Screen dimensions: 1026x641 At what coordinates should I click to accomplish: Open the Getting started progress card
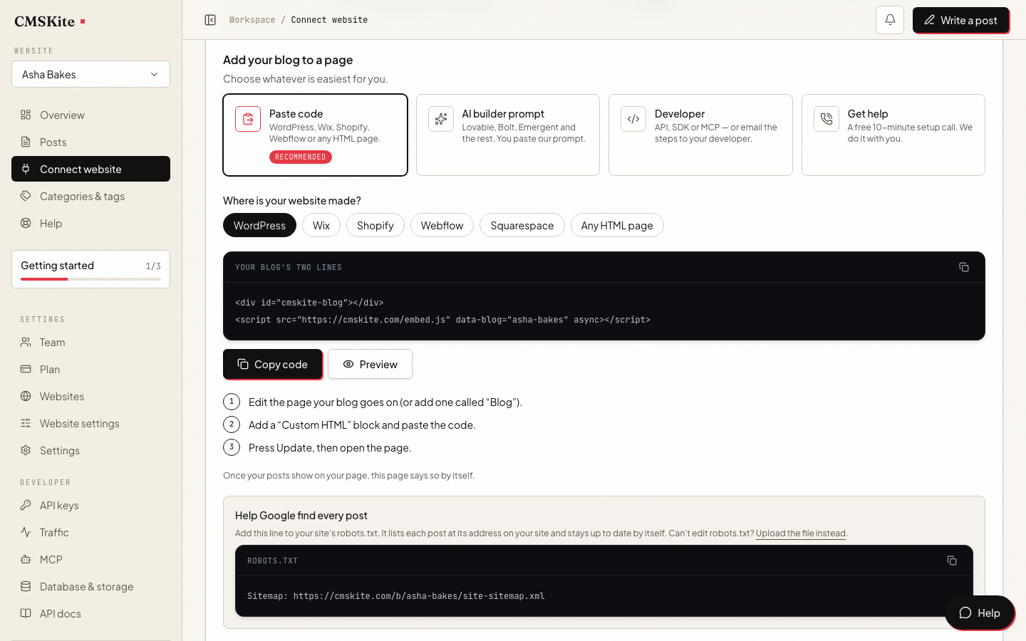point(90,269)
